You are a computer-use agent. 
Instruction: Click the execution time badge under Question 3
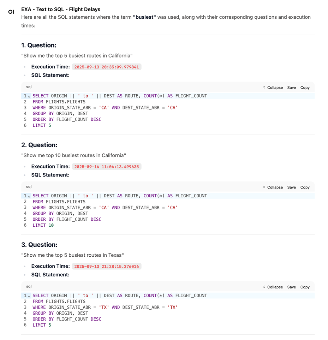[106, 266]
